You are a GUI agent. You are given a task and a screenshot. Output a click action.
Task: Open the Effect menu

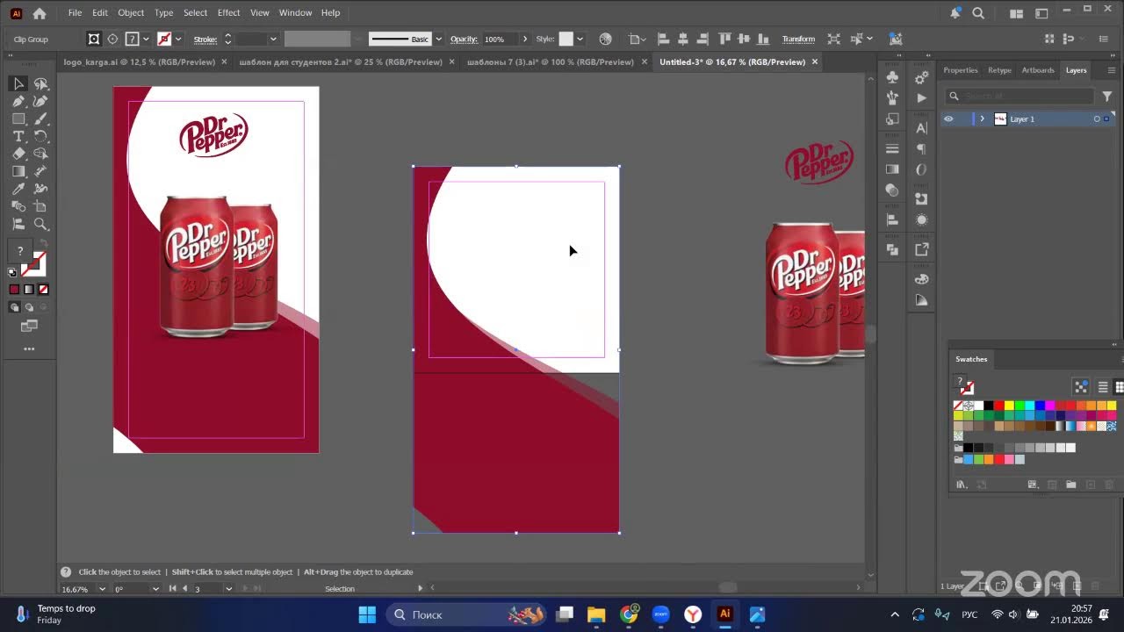228,13
